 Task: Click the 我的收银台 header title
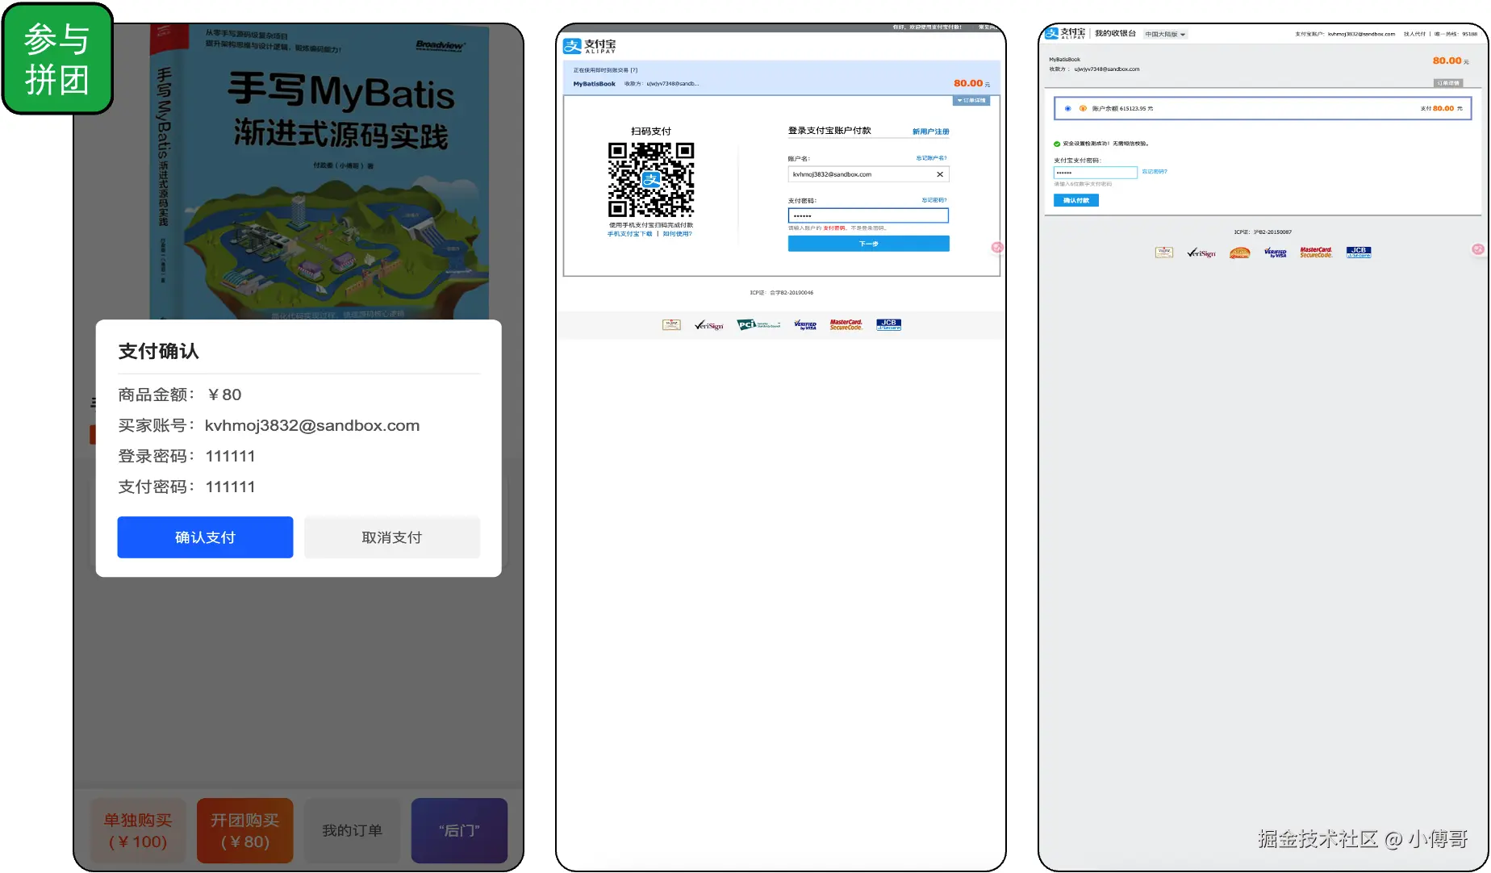(1115, 34)
